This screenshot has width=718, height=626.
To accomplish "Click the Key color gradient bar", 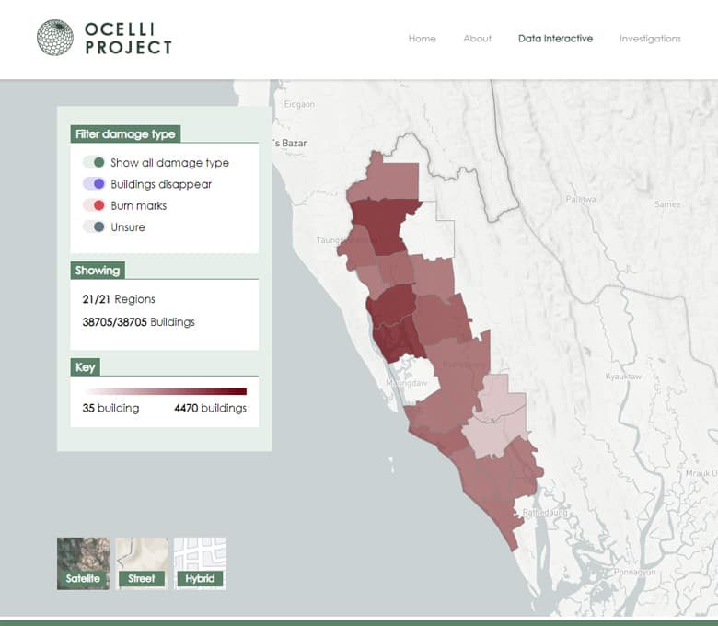I will pos(165,391).
